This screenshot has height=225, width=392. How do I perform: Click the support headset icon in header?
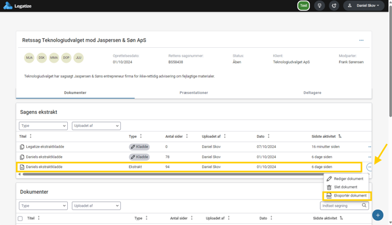[x=334, y=6]
